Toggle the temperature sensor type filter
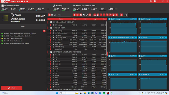This screenshot has height=95, width=169. (95, 15)
